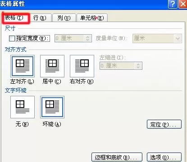Open the 度量单位 dropdown
Viewport: 187px width, 162px height.
point(157,38)
